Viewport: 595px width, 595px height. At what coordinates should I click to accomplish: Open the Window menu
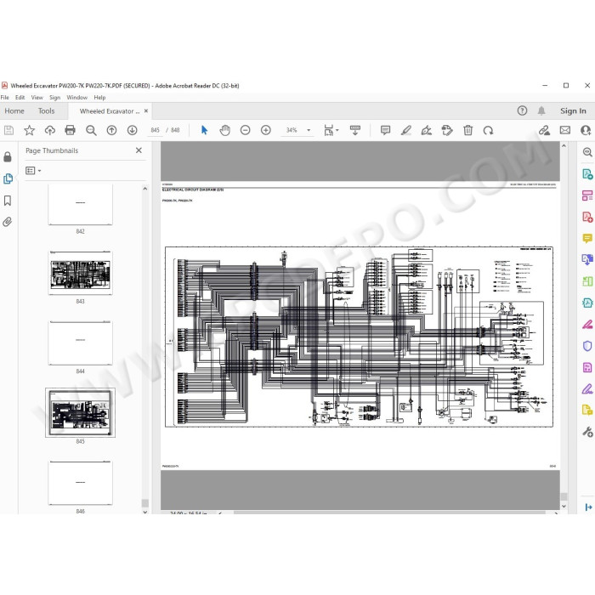(77, 98)
